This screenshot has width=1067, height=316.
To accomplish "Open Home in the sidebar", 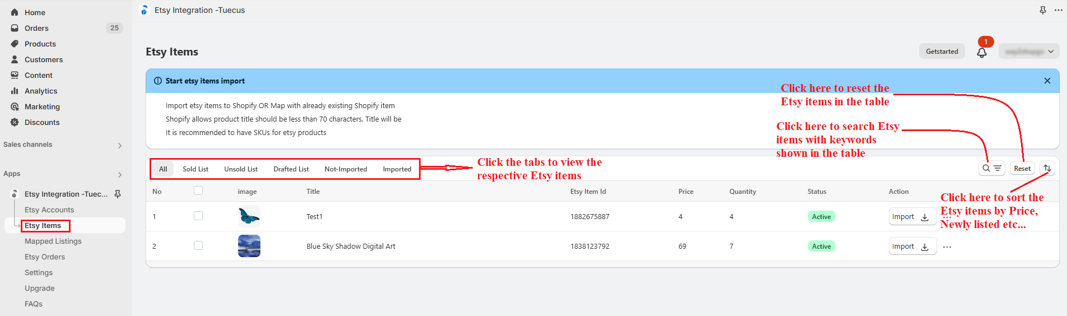I will (35, 12).
